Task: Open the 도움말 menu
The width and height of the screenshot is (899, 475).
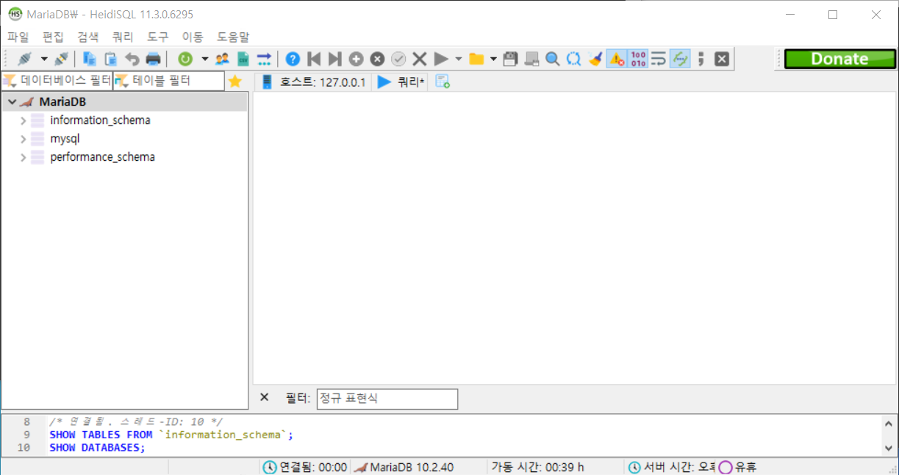Action: (x=233, y=36)
